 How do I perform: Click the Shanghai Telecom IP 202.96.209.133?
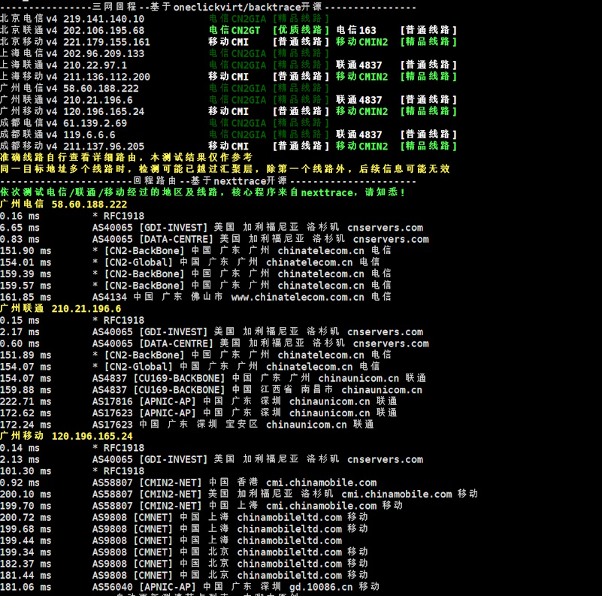(104, 53)
